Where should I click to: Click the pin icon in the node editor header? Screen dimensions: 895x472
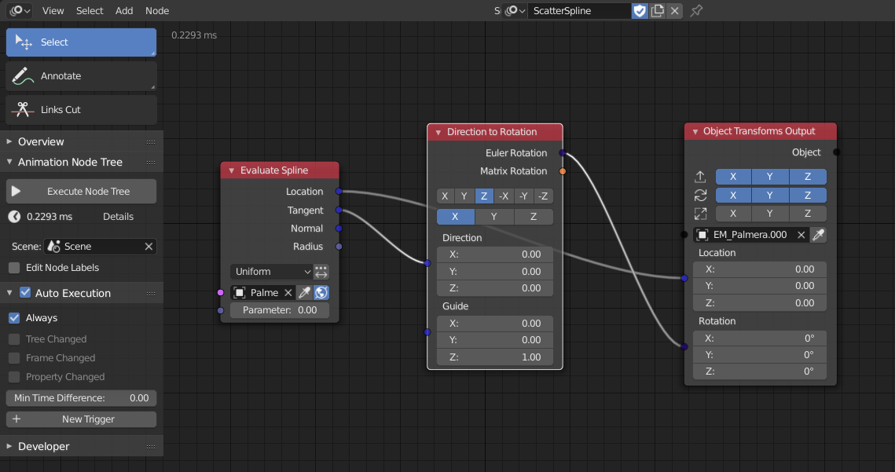pyautogui.click(x=696, y=11)
